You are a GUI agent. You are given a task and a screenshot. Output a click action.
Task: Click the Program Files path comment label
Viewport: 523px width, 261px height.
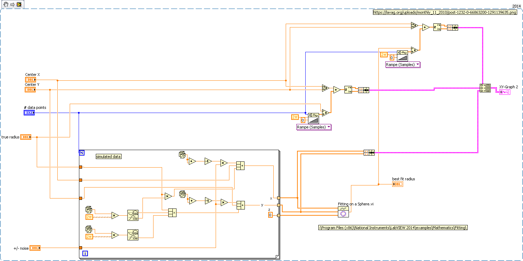[x=393, y=228]
